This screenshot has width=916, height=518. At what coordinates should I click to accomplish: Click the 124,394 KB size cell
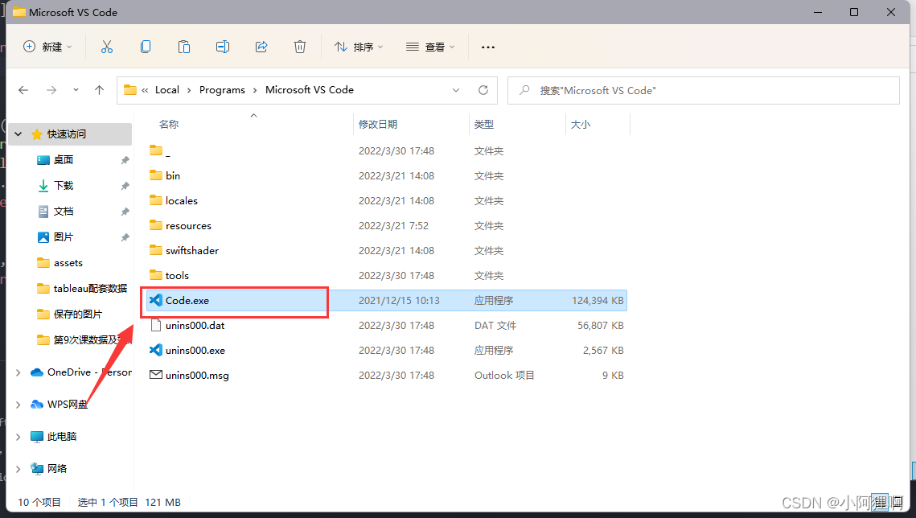pyautogui.click(x=598, y=300)
